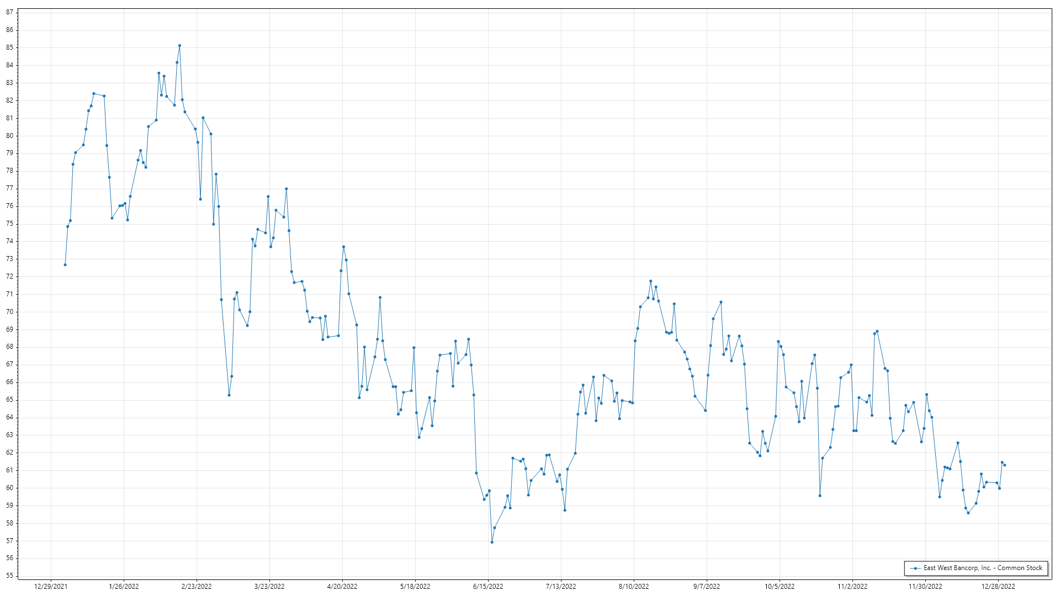Click the last data point in the series
The image size is (1060, 596).
click(x=1004, y=465)
